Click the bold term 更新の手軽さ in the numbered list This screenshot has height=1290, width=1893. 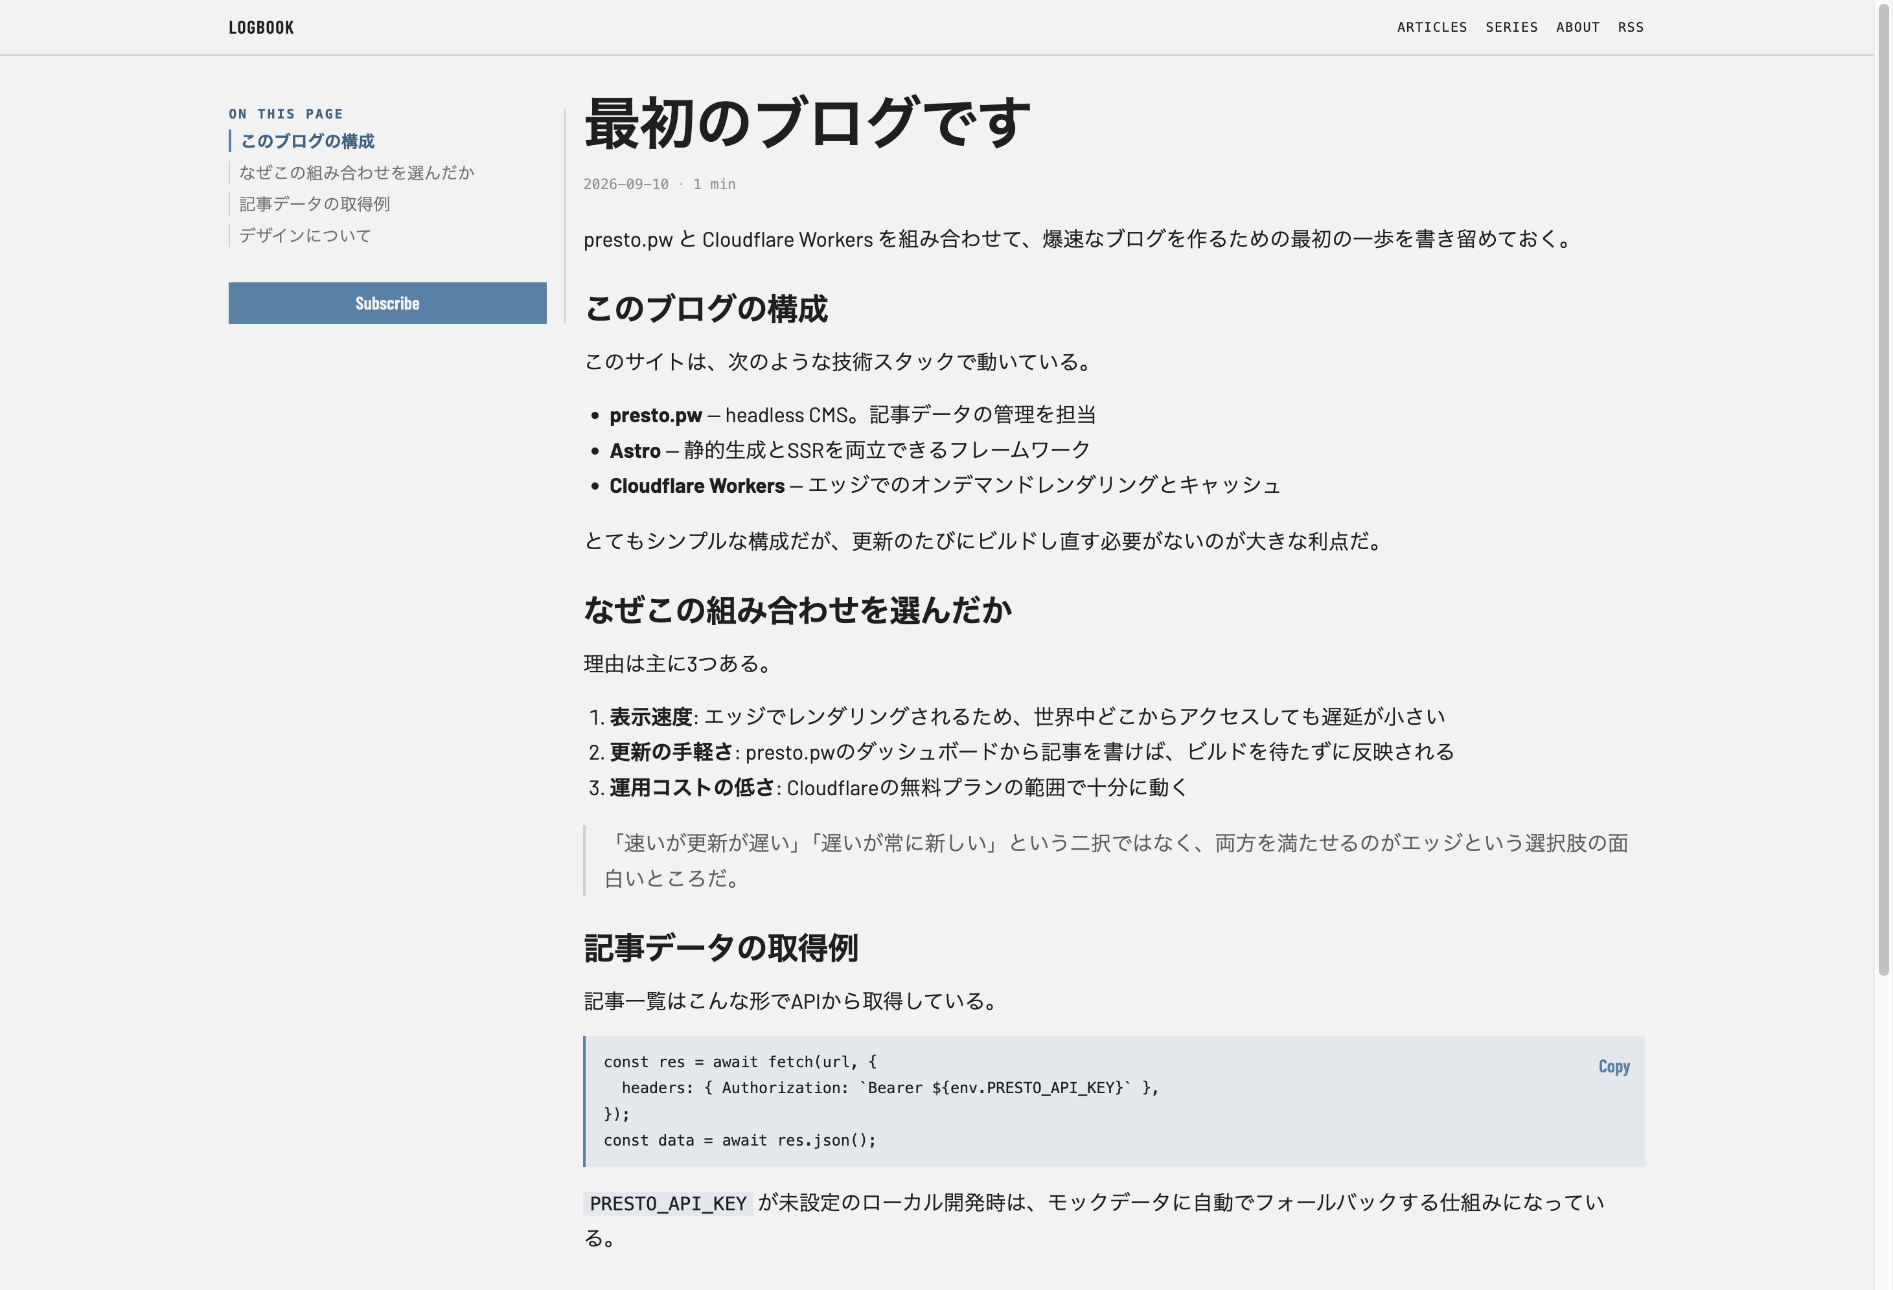[x=671, y=752]
